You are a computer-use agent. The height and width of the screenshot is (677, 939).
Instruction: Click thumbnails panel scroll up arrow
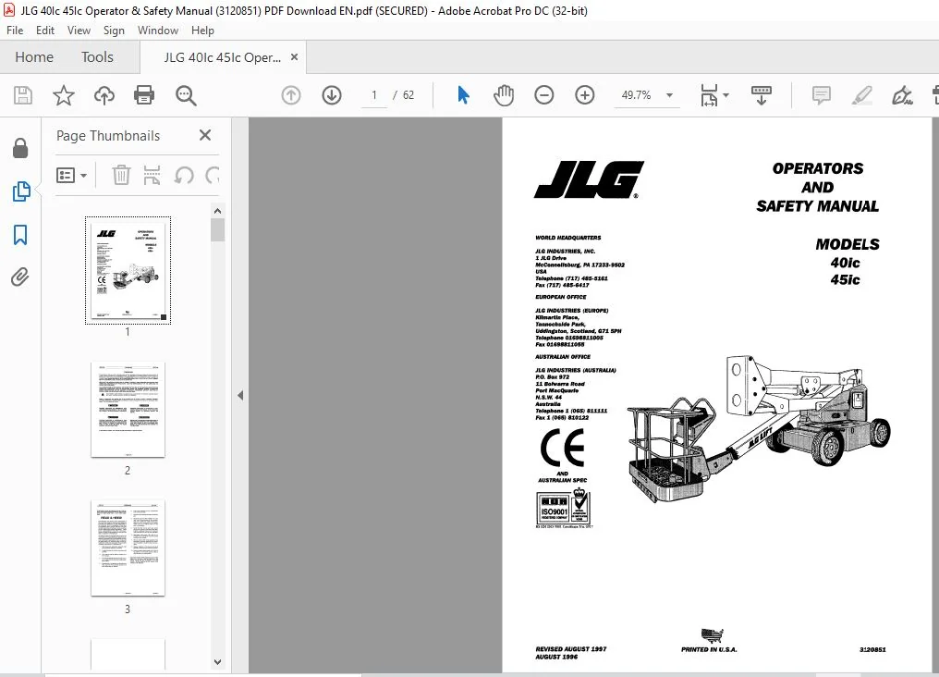click(x=217, y=211)
